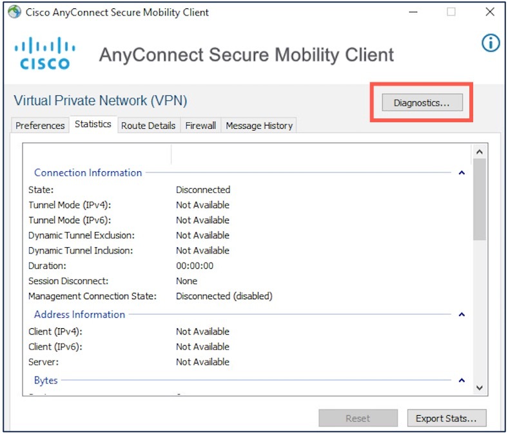508x435 pixels.
Task: Click the statistics vertical scrollbar thumb
Action: click(x=480, y=199)
